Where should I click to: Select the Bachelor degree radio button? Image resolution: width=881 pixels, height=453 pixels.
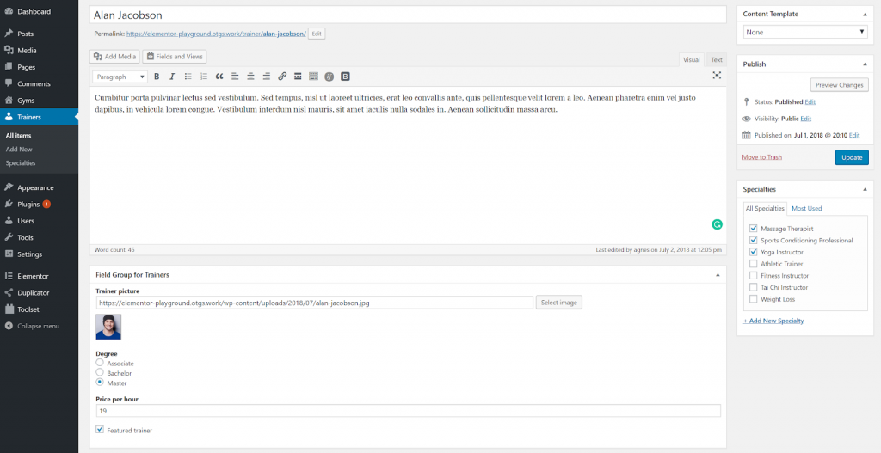[100, 373]
